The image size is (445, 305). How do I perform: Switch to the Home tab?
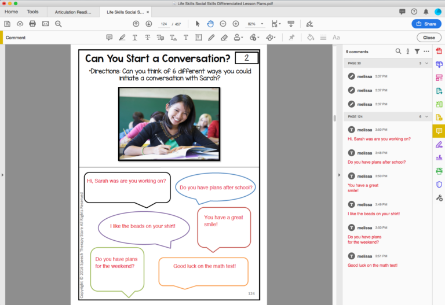[x=11, y=12]
